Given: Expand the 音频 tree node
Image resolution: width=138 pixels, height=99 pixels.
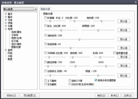Looking at the screenshot, I should (6, 50).
